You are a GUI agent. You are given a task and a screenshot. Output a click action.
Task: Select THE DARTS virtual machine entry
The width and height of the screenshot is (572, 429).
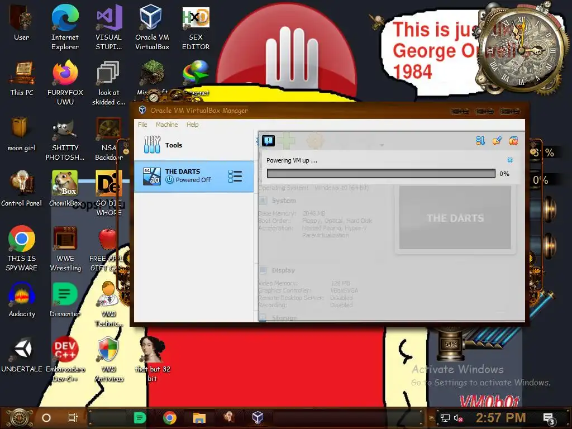[x=194, y=176]
